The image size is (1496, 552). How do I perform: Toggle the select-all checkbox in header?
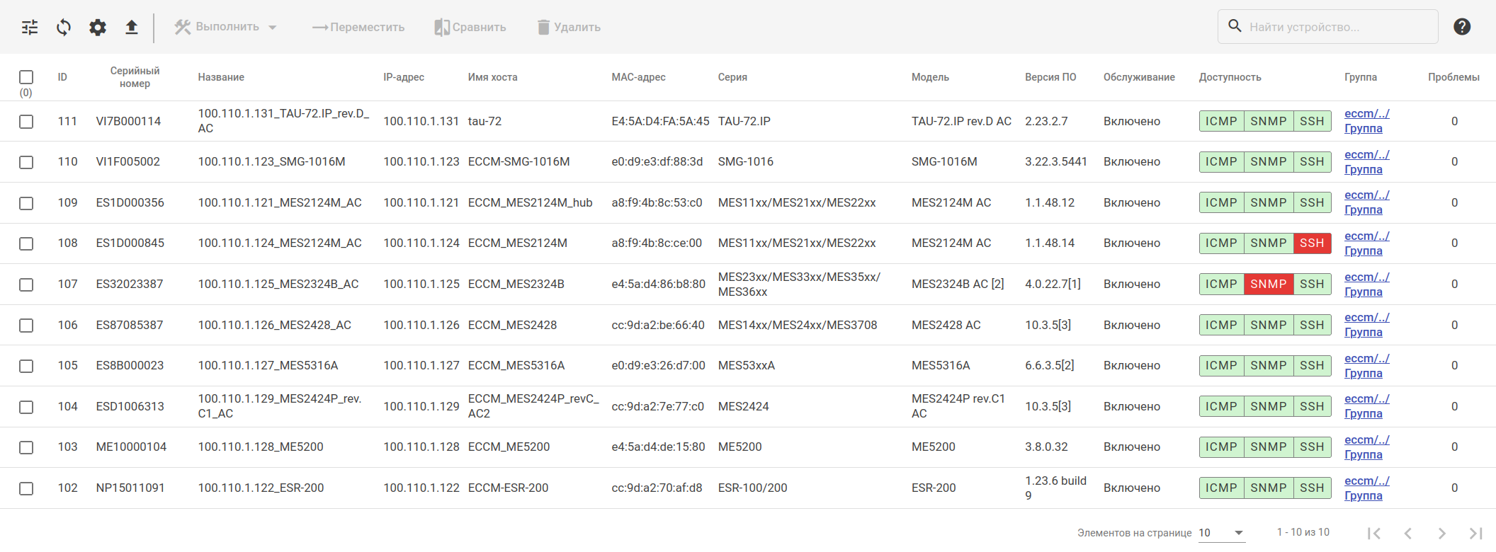click(x=26, y=77)
